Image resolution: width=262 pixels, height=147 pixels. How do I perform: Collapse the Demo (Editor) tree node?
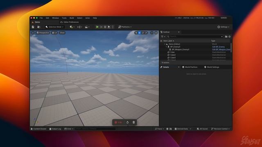(165, 44)
